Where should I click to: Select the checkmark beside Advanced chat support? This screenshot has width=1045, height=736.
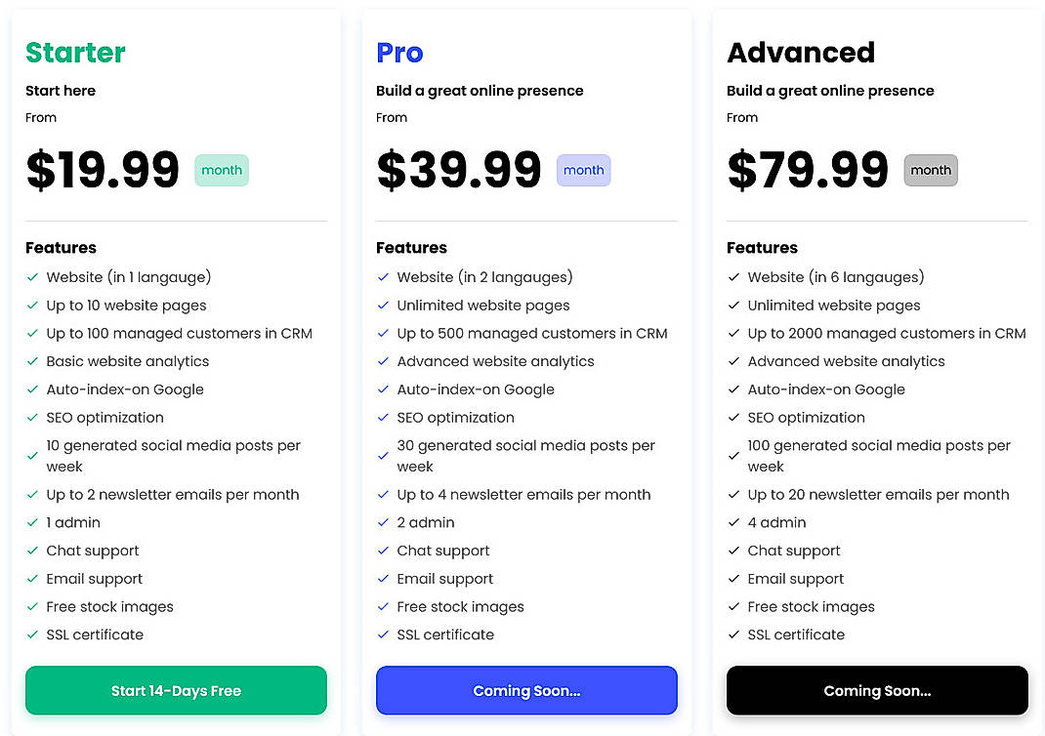[x=733, y=551]
